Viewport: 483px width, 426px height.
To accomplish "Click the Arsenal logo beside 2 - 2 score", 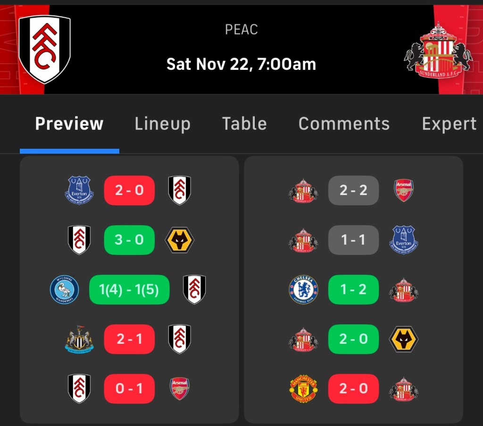I will pyautogui.click(x=404, y=190).
